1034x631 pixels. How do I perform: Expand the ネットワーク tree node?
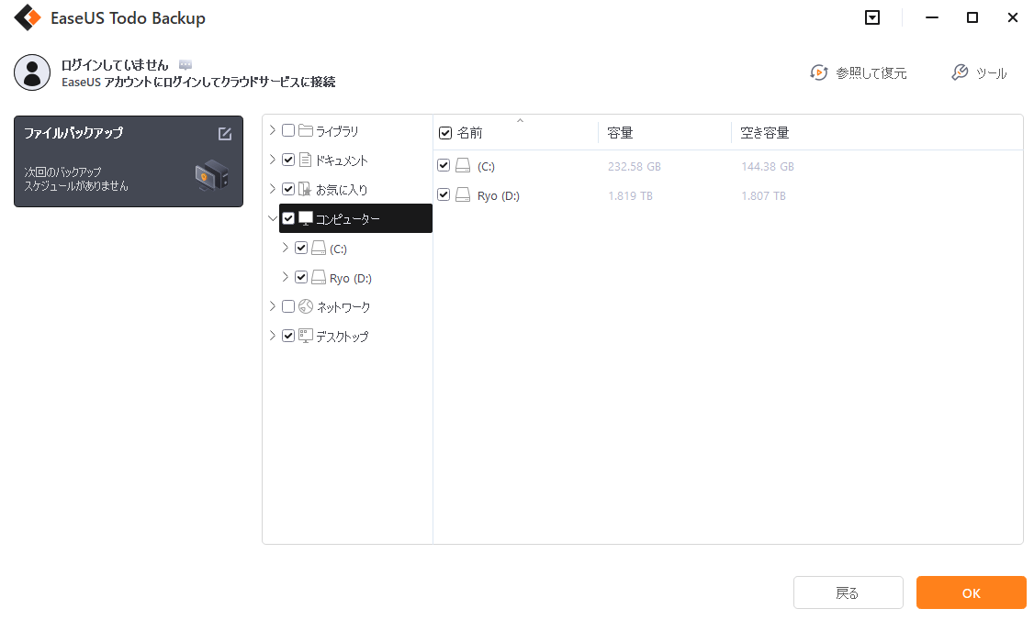point(272,306)
